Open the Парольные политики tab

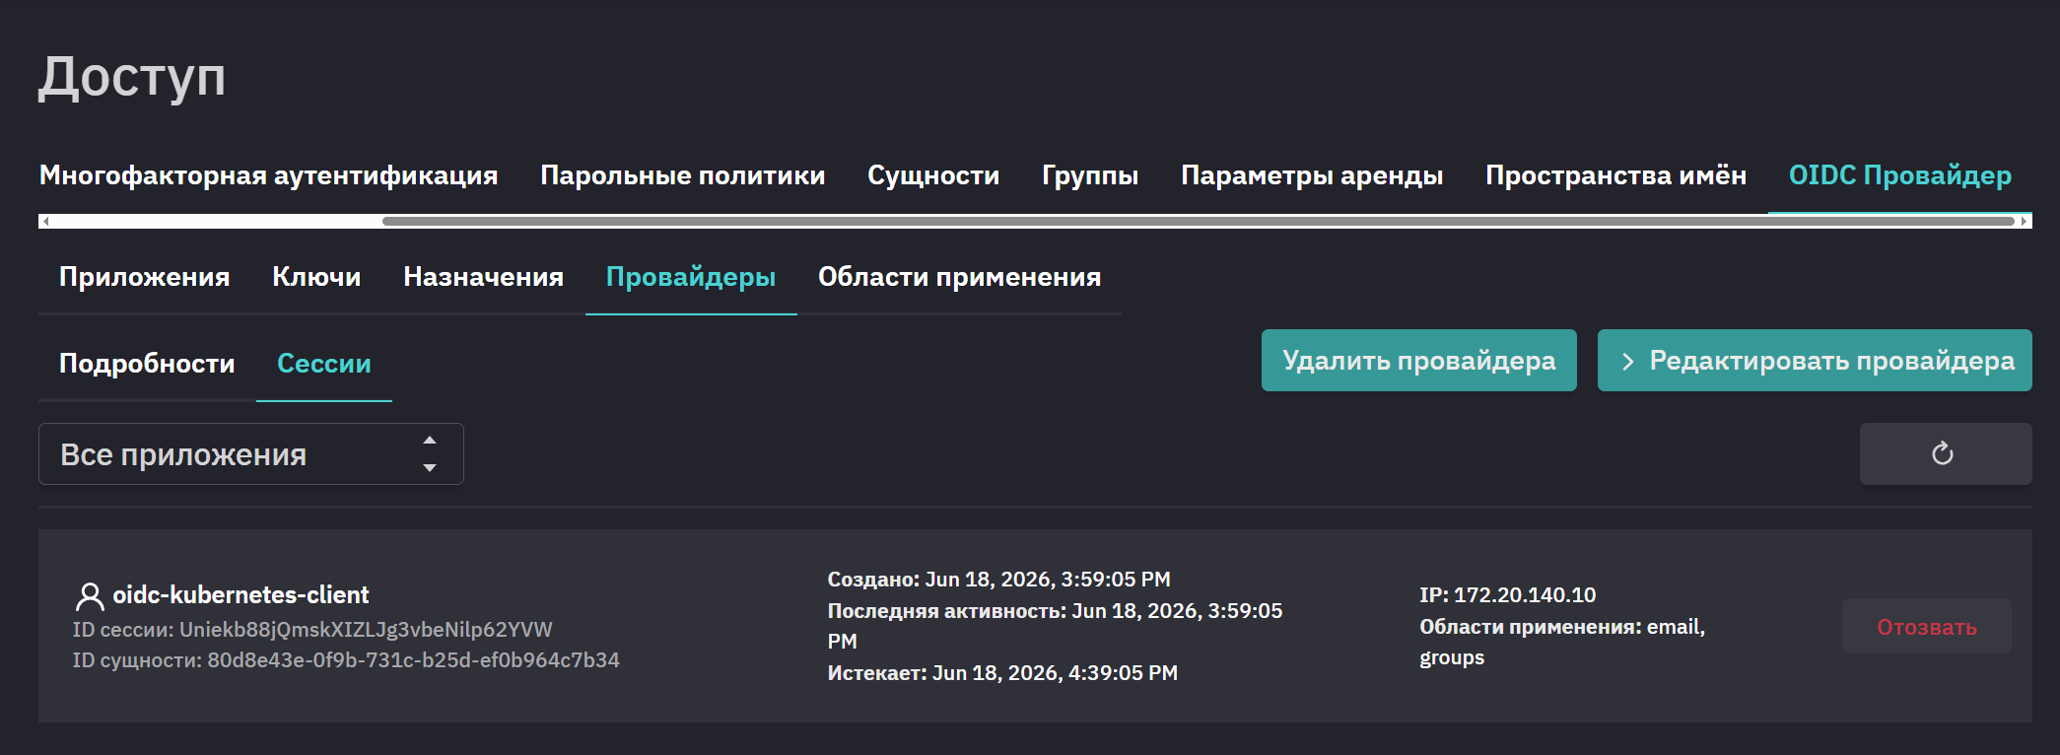(x=682, y=175)
